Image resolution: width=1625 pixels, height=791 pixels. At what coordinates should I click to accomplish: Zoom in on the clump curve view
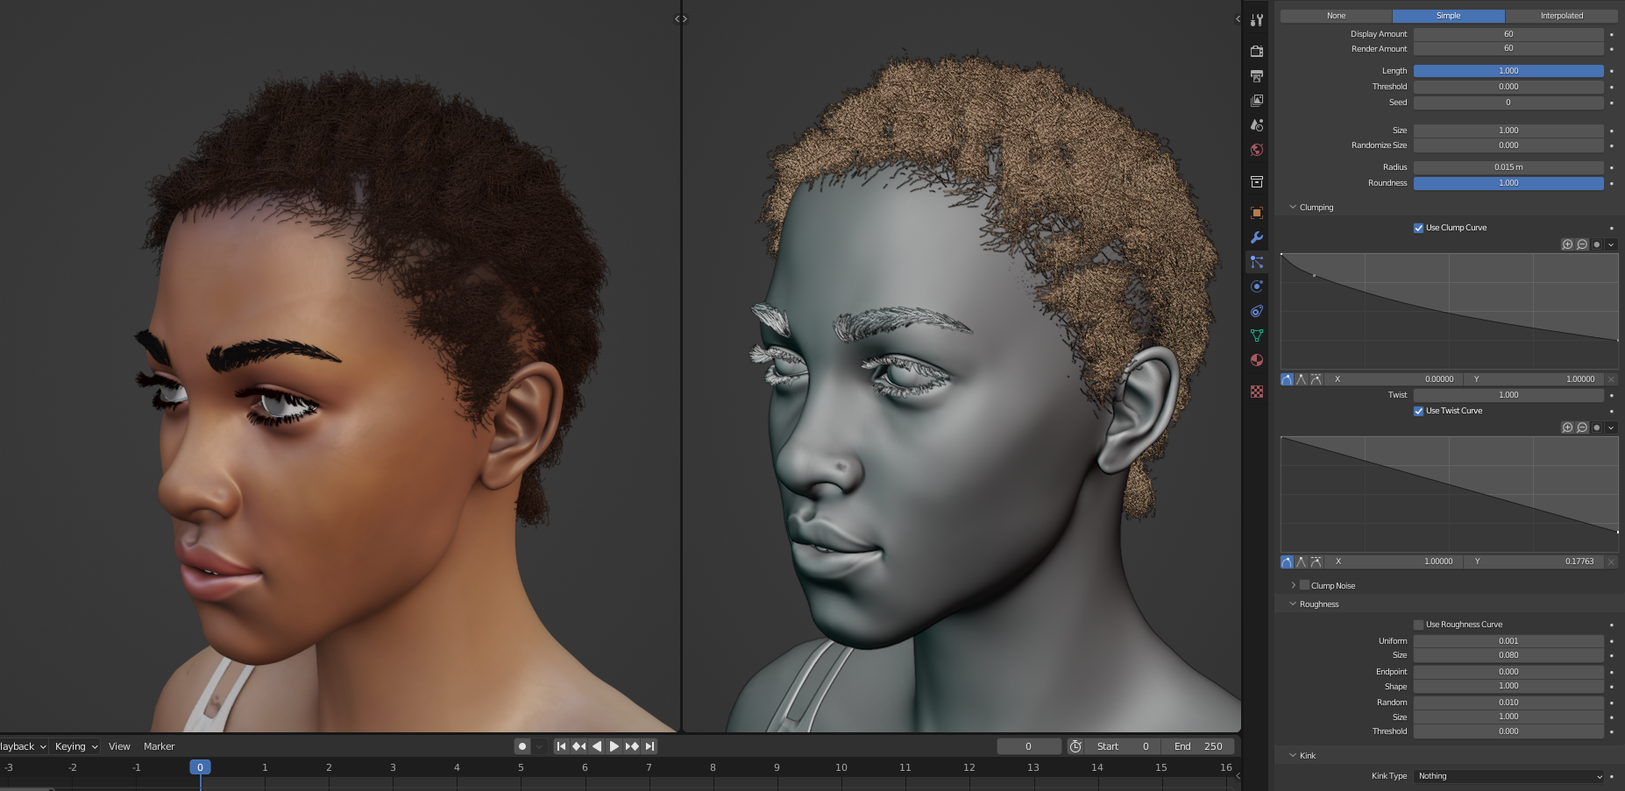click(1568, 244)
